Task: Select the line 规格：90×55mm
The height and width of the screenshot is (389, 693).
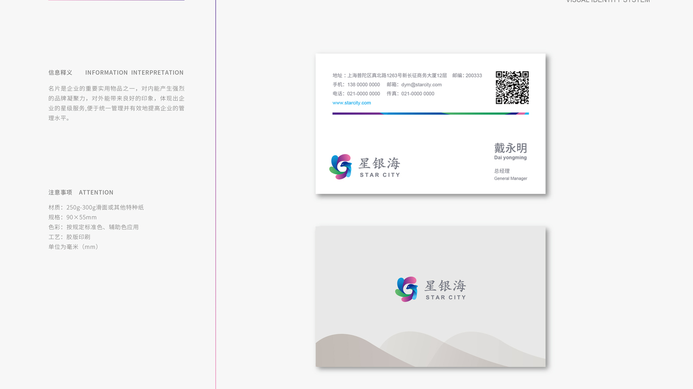Action: 73,217
